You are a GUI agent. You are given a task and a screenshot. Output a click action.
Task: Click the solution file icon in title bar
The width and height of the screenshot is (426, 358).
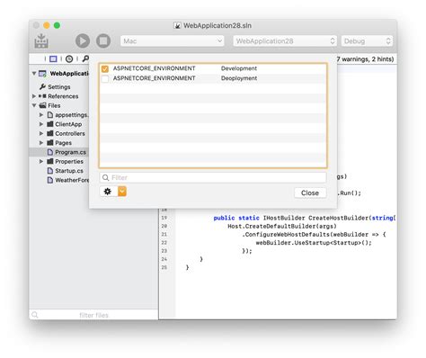(x=177, y=25)
